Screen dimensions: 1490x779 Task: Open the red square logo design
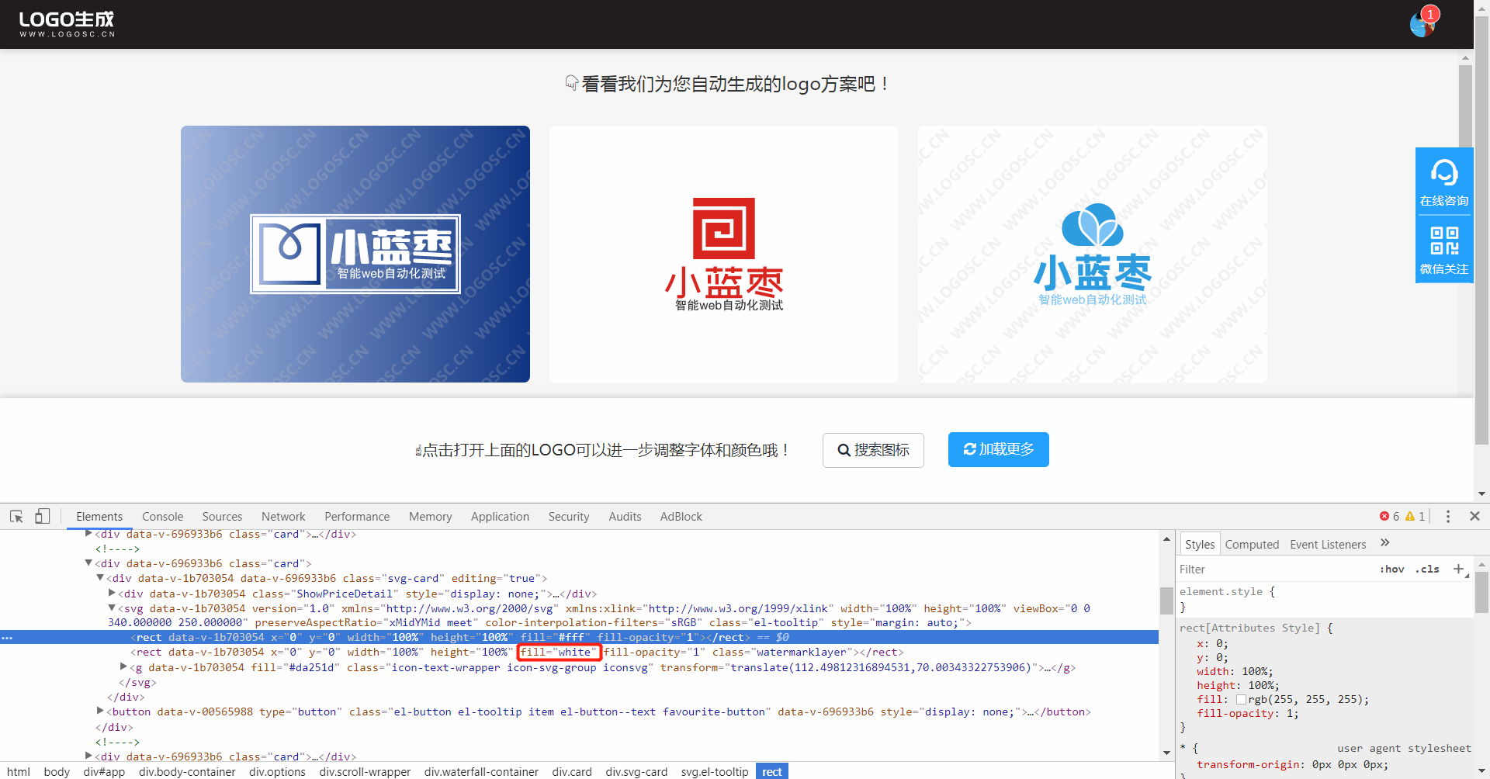pos(723,254)
